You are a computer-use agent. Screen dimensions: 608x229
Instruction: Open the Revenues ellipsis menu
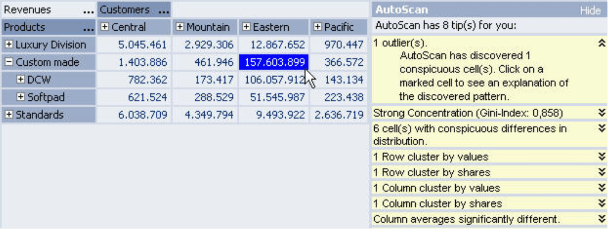point(89,12)
